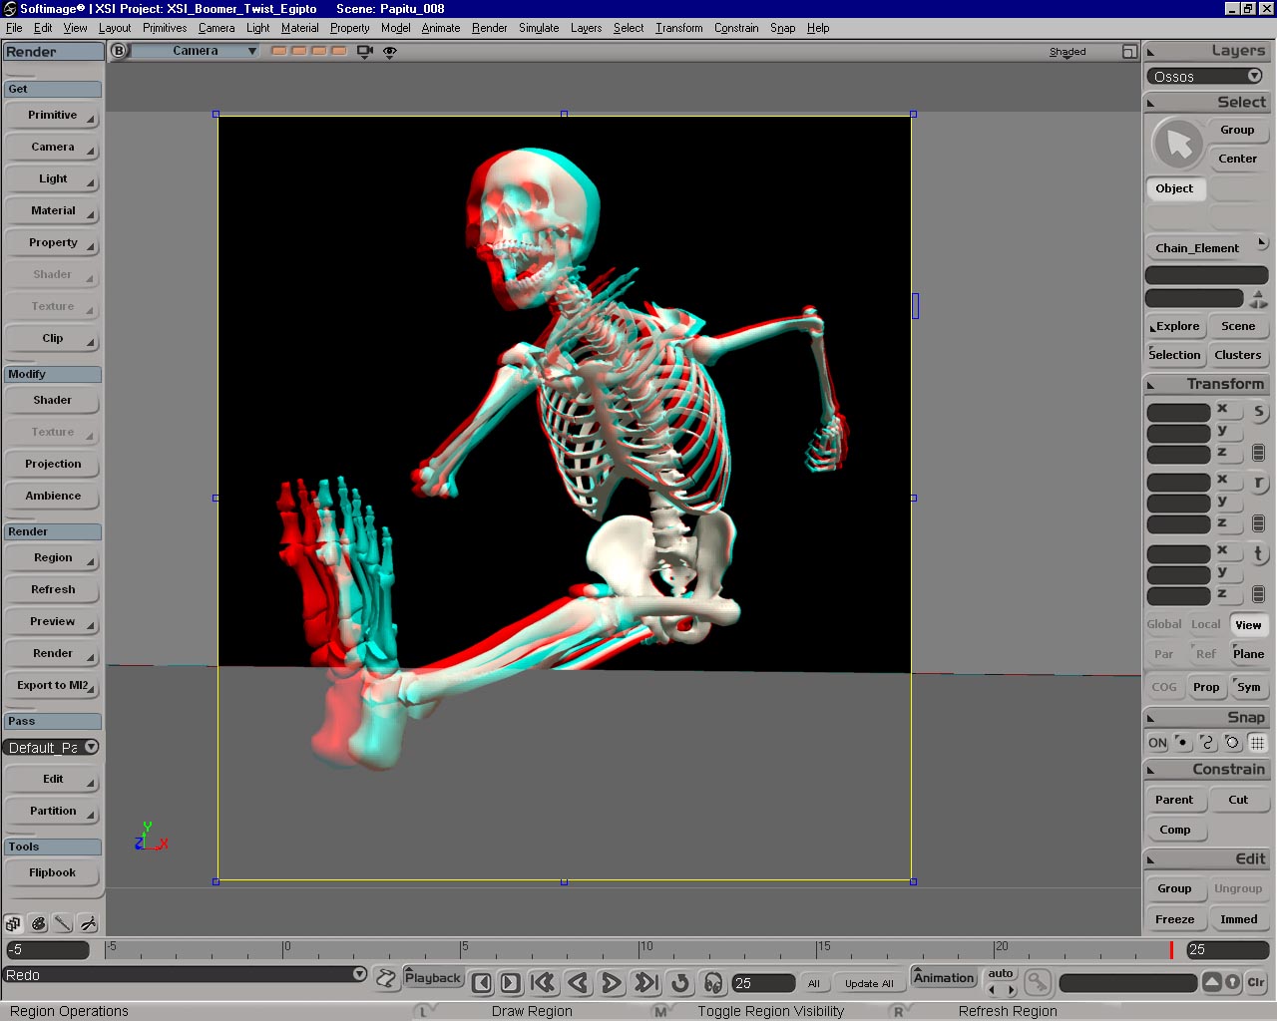Open the Ossos layer dropdown
This screenshot has height=1021, width=1277.
1254,77
